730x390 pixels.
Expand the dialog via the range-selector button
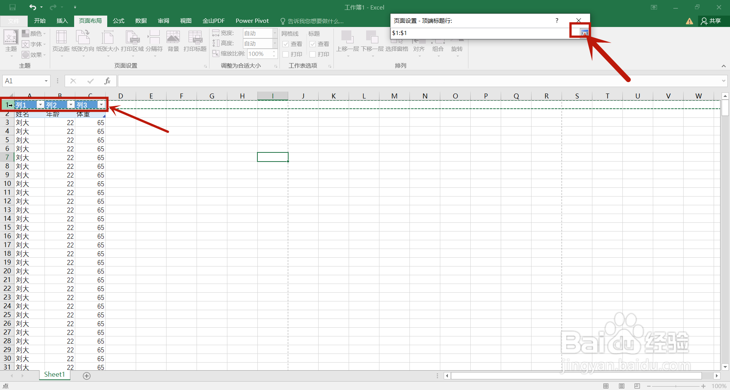[x=584, y=33]
